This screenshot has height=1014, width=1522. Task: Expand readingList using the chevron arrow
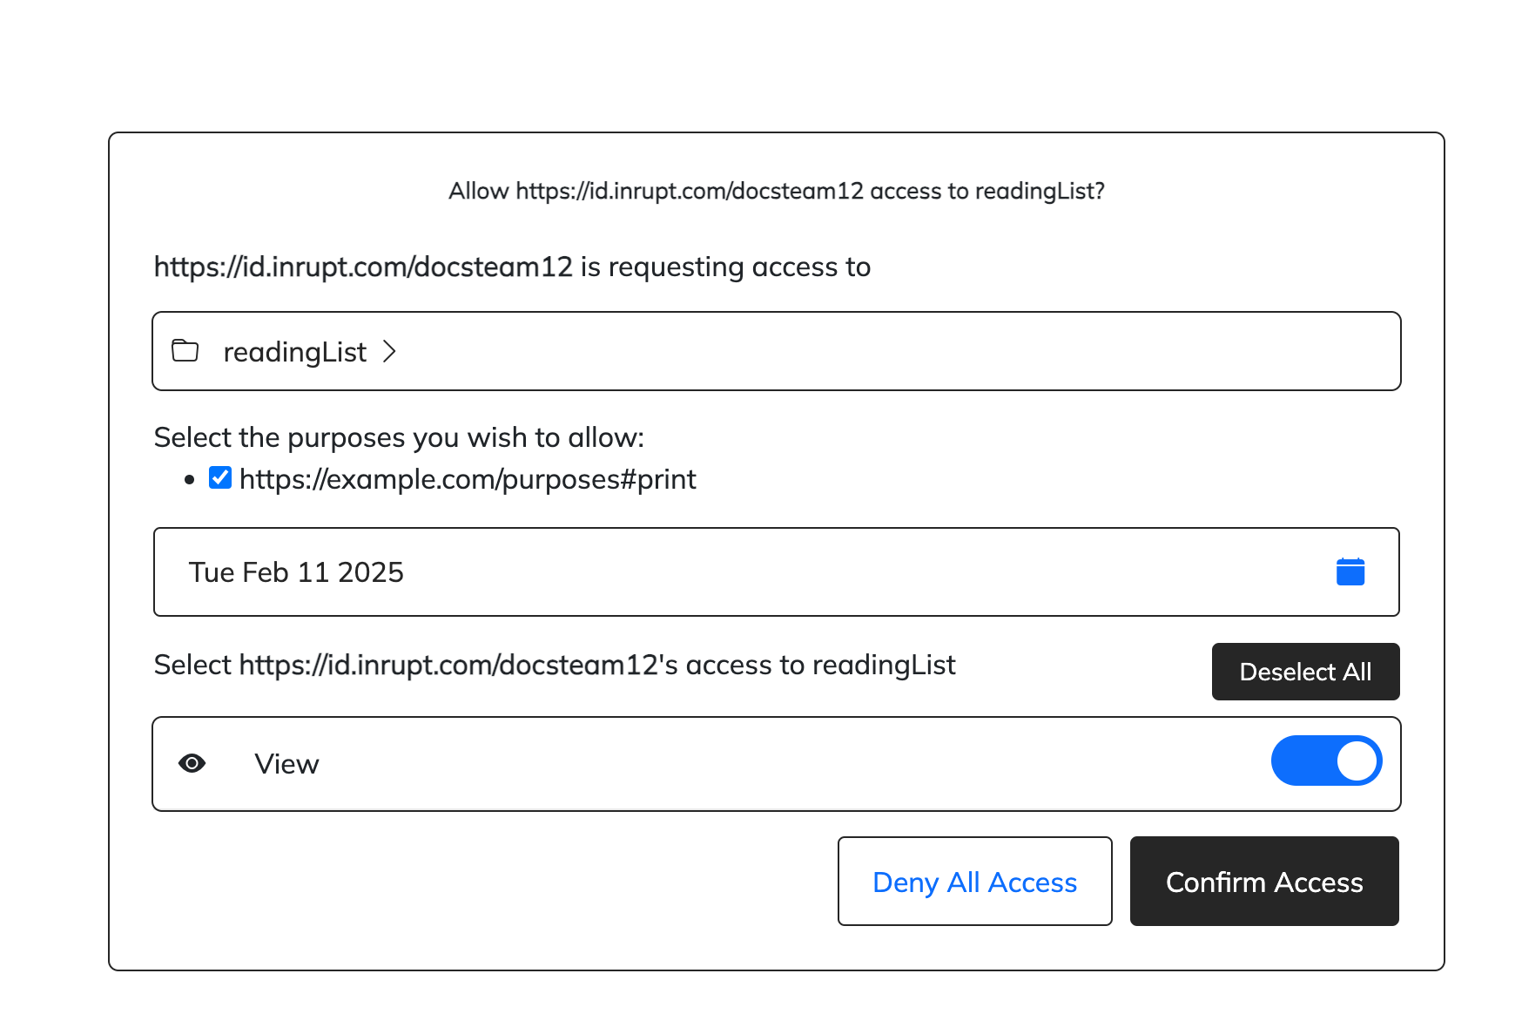[x=389, y=351]
